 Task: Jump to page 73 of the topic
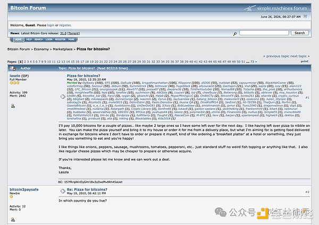click(252, 62)
